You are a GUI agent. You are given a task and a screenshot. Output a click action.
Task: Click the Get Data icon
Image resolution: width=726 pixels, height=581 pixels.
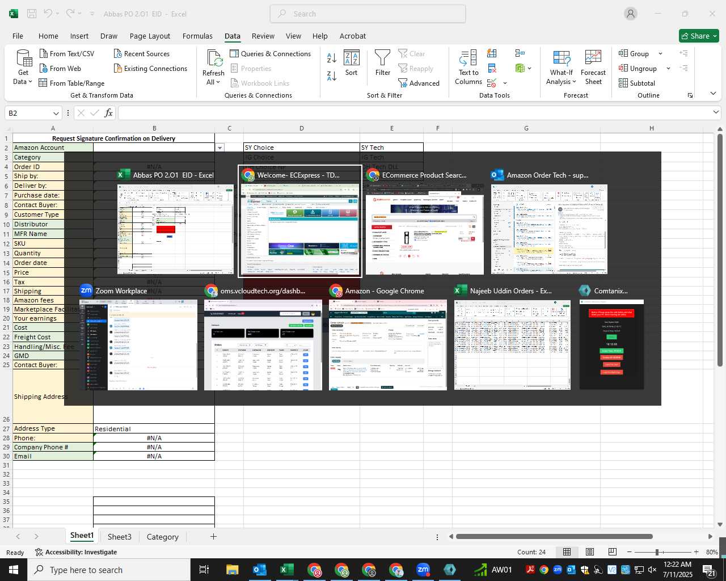coord(23,58)
